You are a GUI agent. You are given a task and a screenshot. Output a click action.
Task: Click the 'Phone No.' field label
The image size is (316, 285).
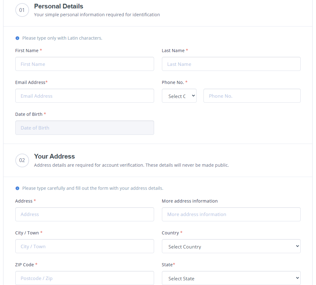173,82
